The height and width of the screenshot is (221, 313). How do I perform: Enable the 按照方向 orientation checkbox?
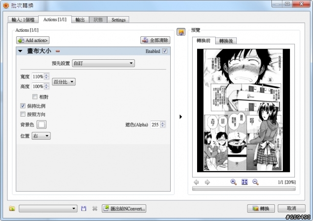23,114
